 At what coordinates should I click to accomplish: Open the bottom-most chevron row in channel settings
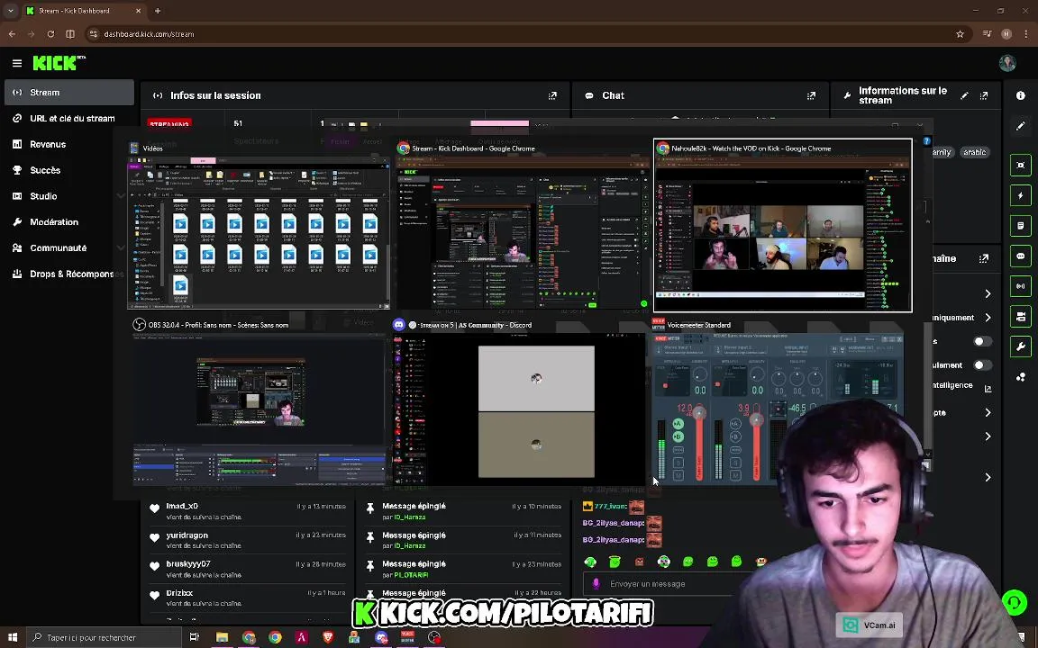click(x=988, y=477)
